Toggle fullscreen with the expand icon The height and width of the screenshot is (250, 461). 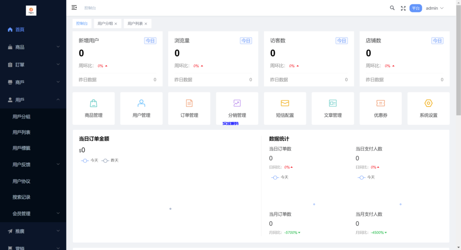click(403, 8)
